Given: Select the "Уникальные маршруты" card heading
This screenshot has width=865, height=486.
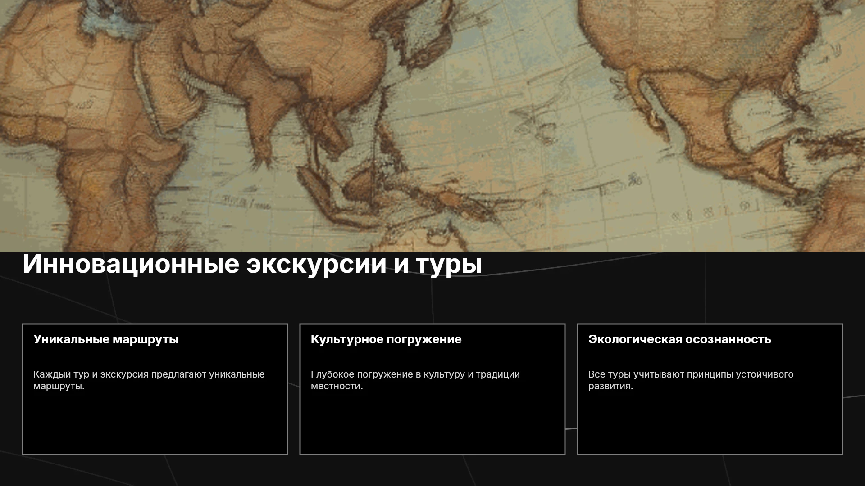Looking at the screenshot, I should [x=106, y=339].
